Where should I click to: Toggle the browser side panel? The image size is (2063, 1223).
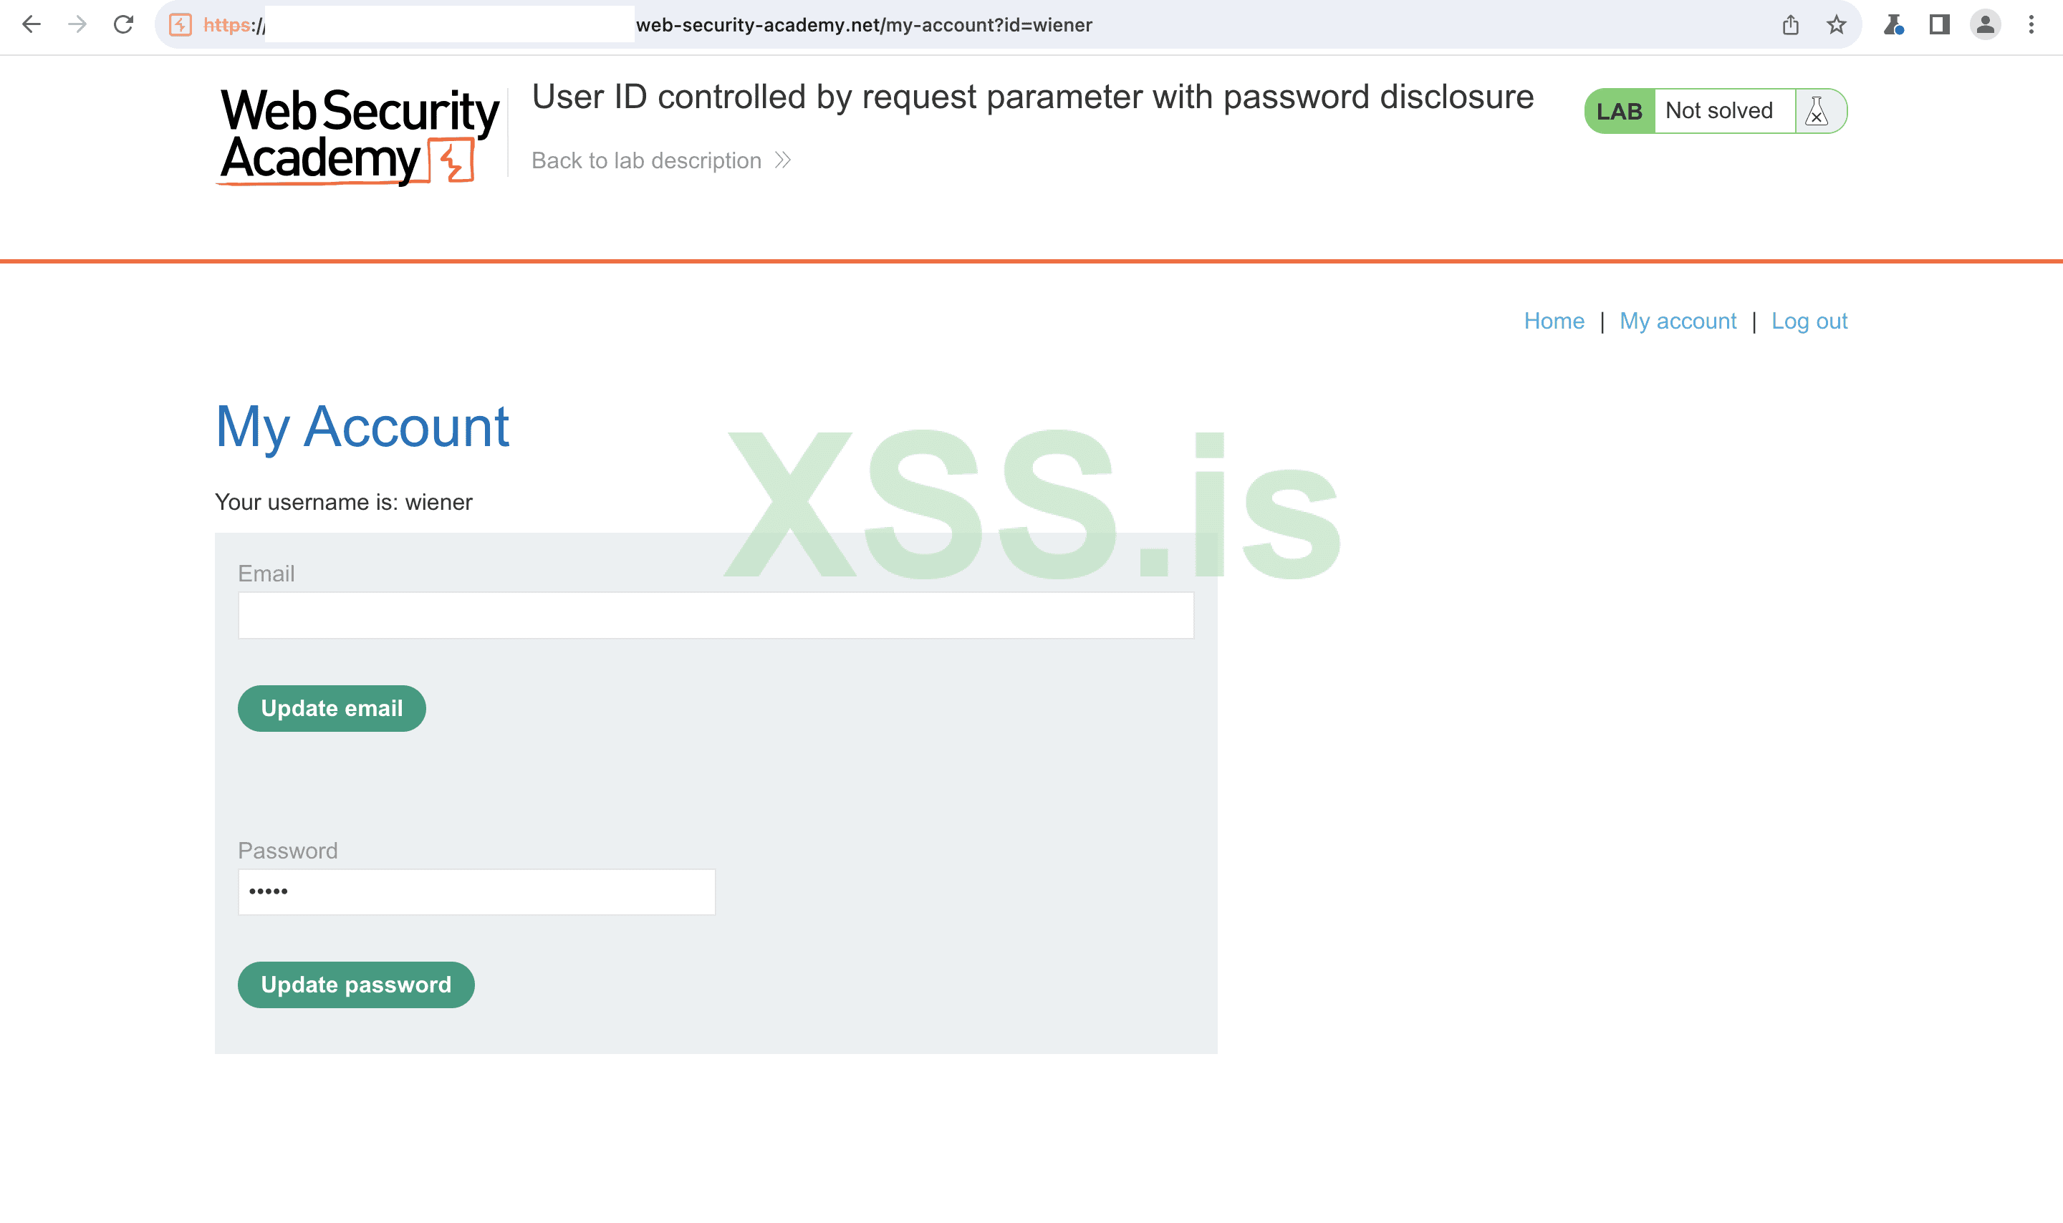pos(1939,25)
